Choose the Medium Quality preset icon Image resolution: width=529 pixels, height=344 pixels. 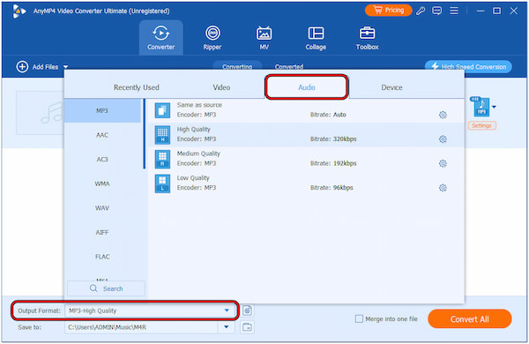point(162,159)
